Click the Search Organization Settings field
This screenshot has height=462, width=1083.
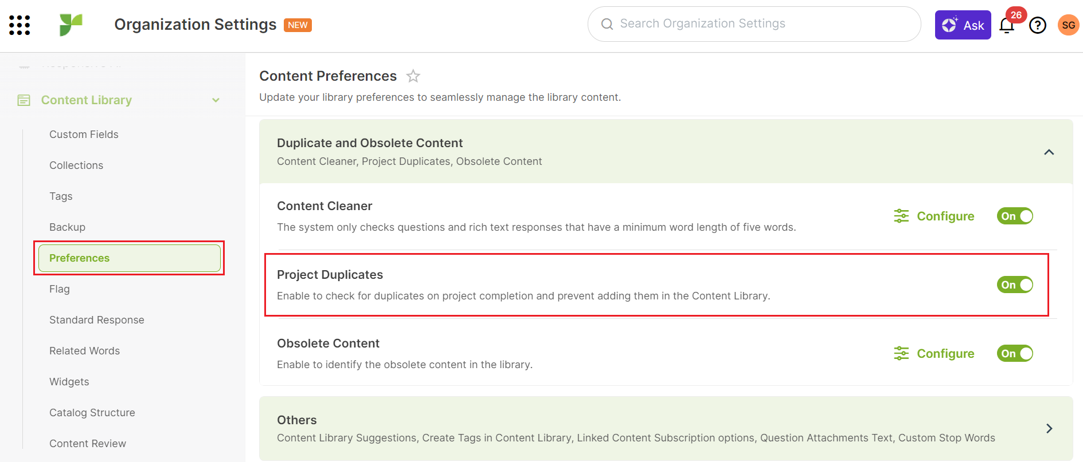753,24
